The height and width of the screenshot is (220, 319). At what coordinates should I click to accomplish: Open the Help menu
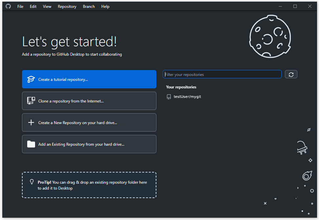pyautogui.click(x=105, y=6)
